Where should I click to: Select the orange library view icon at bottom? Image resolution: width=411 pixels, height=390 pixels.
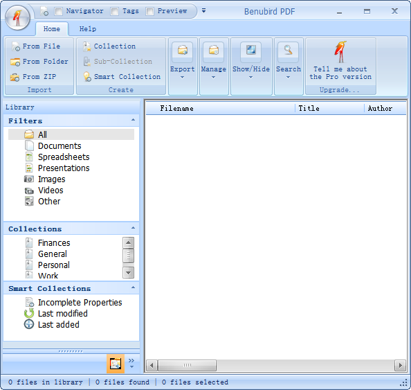tap(116, 364)
